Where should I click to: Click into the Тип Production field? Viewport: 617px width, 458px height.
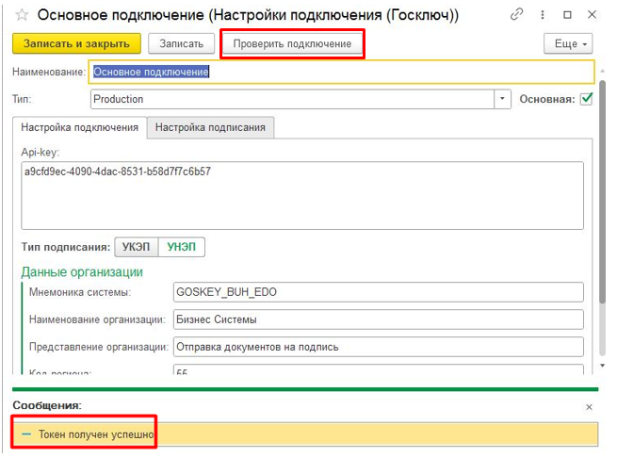pos(292,99)
